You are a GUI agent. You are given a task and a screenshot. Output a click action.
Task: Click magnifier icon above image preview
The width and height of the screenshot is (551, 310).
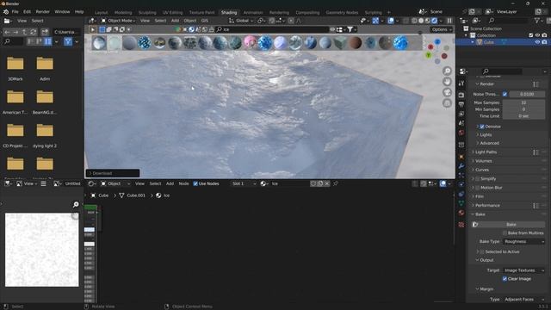[76, 204]
